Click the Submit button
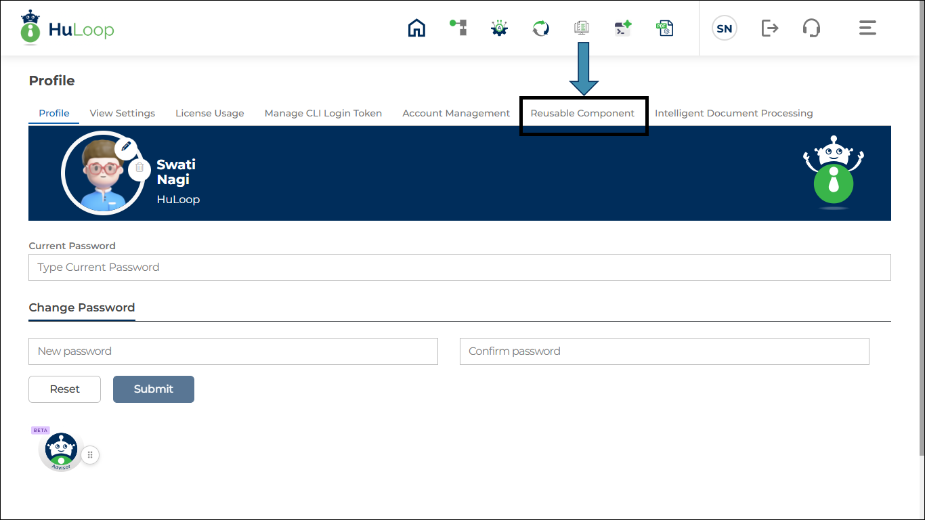The width and height of the screenshot is (925, 520). 153,389
